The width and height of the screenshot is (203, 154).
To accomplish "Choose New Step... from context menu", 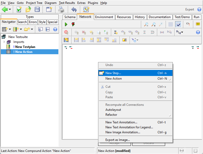I will (113, 73).
